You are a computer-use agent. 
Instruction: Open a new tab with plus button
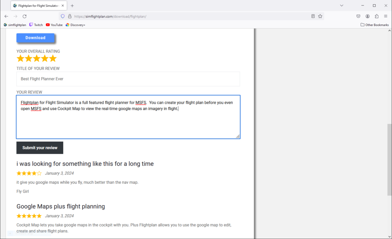pos(72,6)
